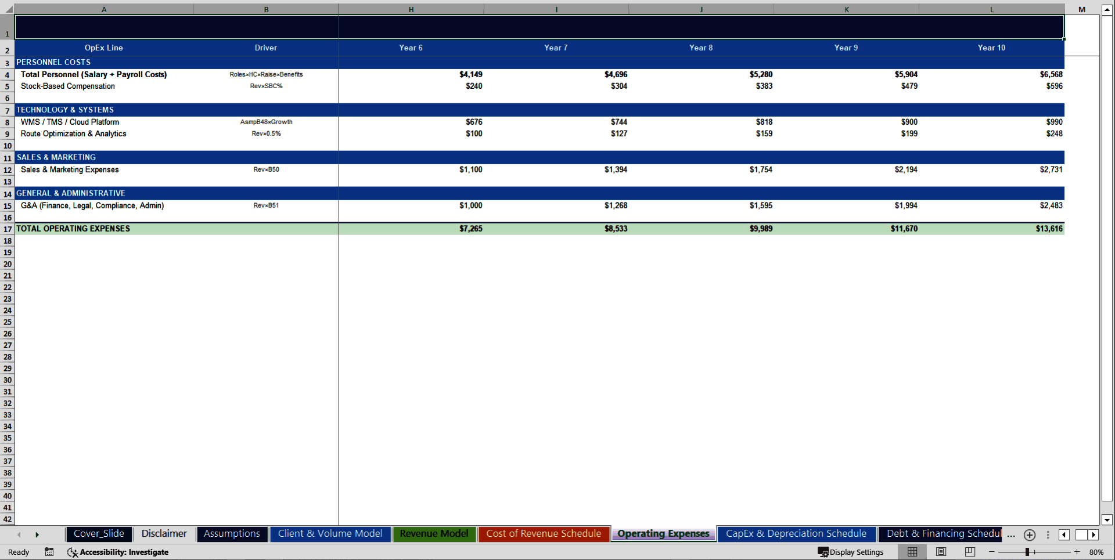
Task: Click the sheet macro record icon beside Ready
Action: click(x=49, y=552)
